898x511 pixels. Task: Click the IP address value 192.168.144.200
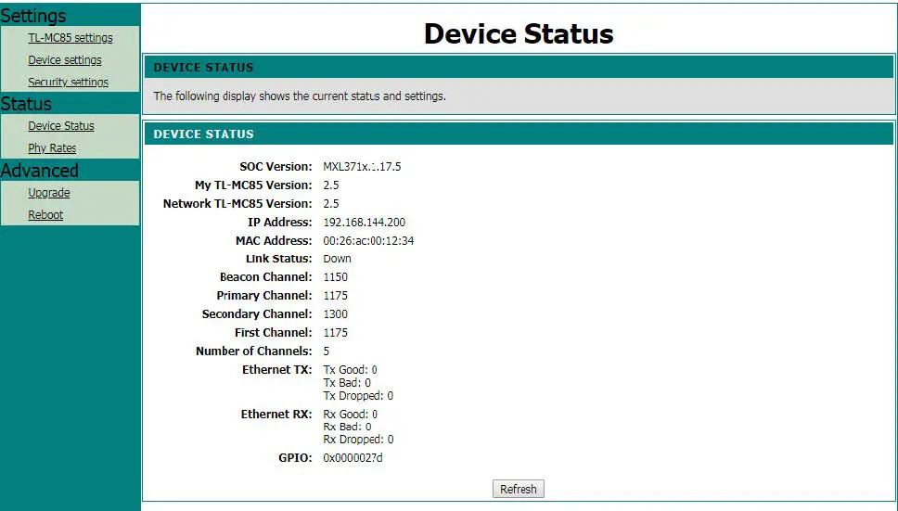pos(364,223)
